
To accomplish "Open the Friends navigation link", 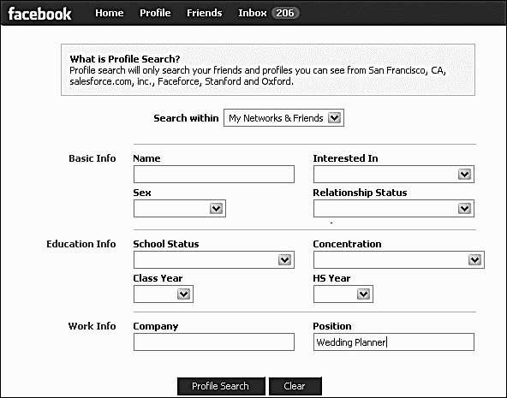I will (205, 13).
